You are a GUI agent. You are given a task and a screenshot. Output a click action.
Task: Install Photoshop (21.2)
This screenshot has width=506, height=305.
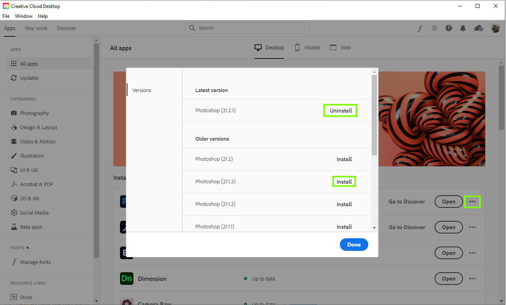pos(344,159)
